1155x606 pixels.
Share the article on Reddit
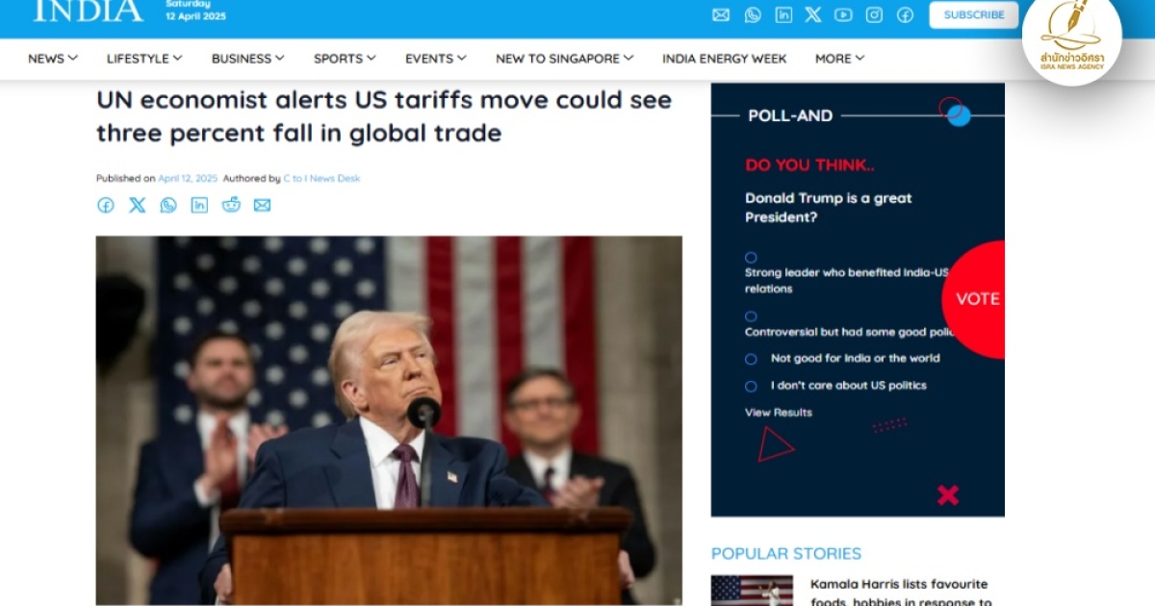pyautogui.click(x=231, y=204)
